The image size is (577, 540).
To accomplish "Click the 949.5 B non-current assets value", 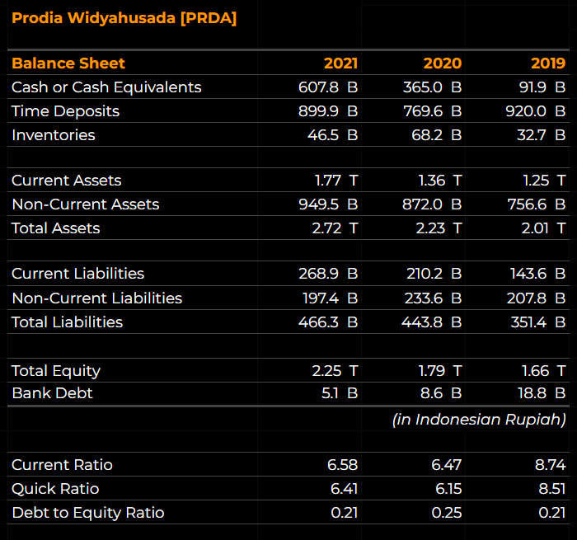I will point(328,204).
